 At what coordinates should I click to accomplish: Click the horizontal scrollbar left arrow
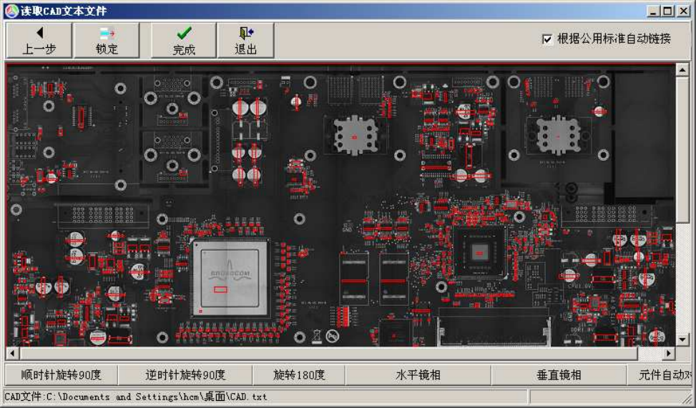pos(12,354)
